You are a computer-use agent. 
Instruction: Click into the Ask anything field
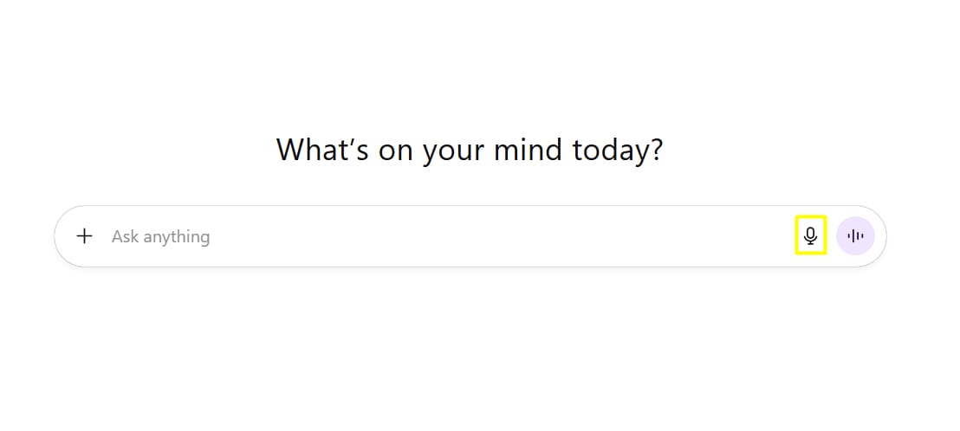pyautogui.click(x=433, y=236)
